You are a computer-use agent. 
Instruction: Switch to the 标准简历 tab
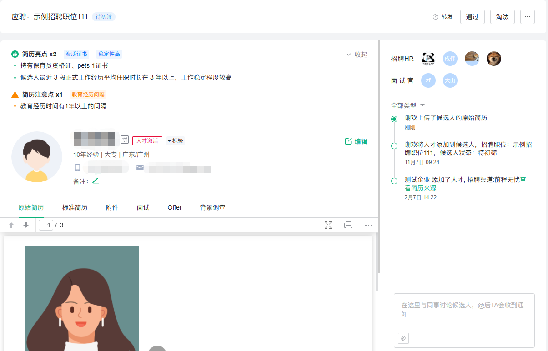coord(75,207)
